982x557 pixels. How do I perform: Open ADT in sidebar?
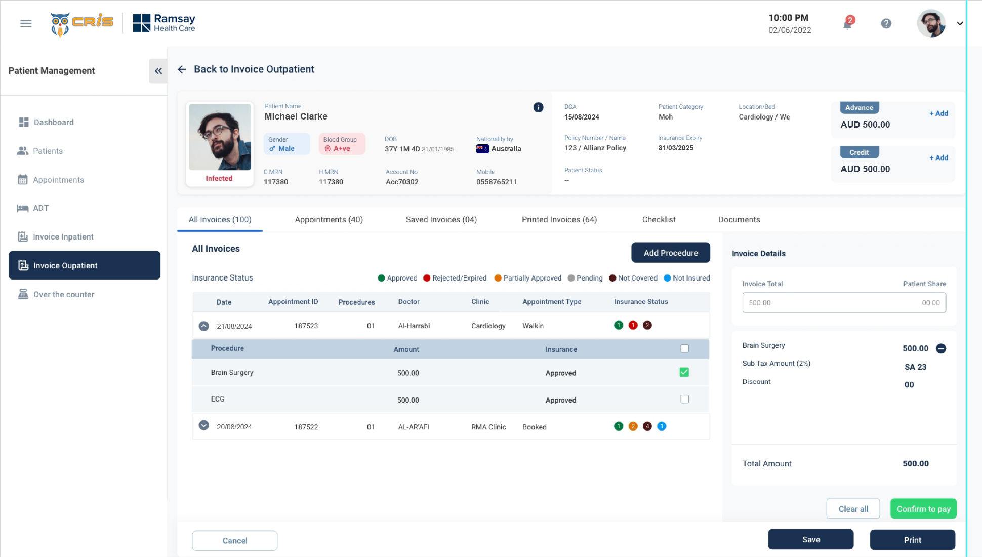pyautogui.click(x=40, y=208)
